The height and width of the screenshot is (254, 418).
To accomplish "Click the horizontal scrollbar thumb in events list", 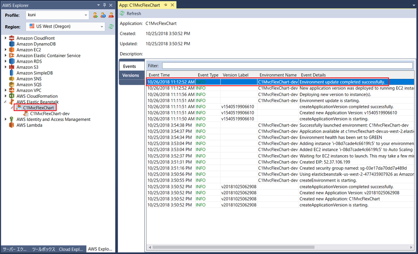I will pos(233,247).
